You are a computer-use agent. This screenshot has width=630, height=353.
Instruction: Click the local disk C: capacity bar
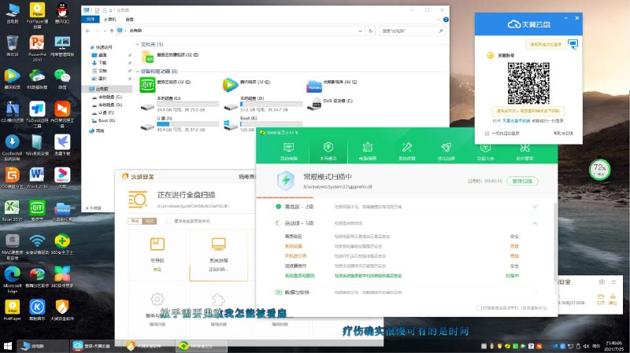click(187, 105)
